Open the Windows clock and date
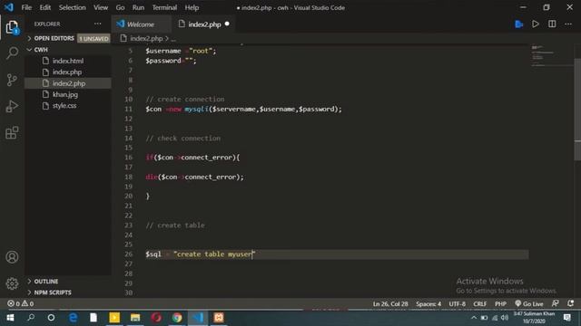Viewport: 581px width, 326px height. (x=534, y=318)
